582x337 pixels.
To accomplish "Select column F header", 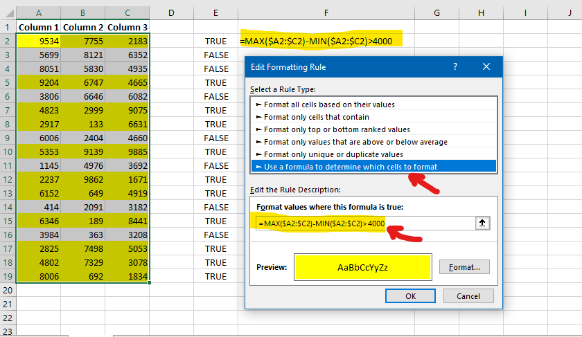I will (x=326, y=13).
